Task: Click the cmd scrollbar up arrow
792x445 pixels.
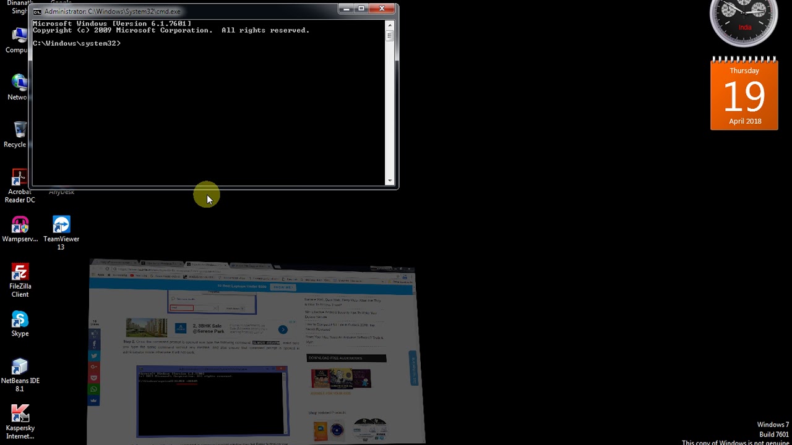Action: point(389,25)
